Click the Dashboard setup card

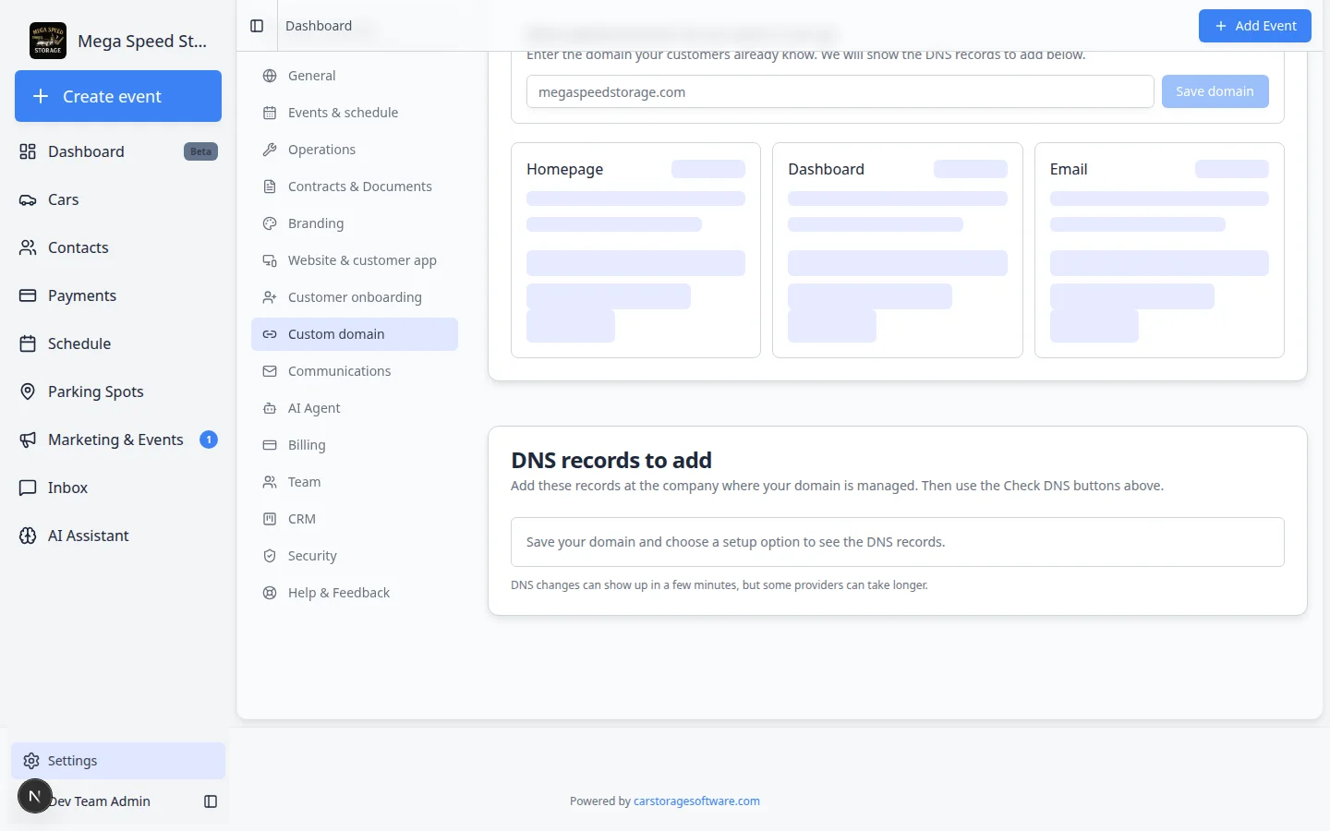[898, 250]
